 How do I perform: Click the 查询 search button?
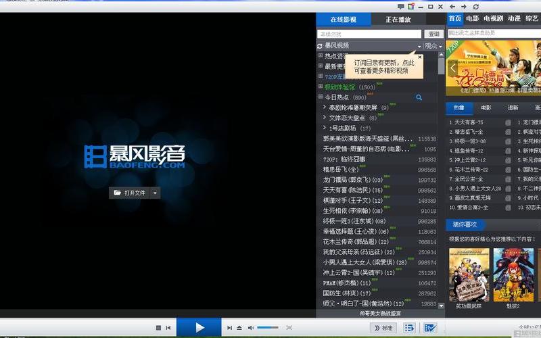[433, 34]
